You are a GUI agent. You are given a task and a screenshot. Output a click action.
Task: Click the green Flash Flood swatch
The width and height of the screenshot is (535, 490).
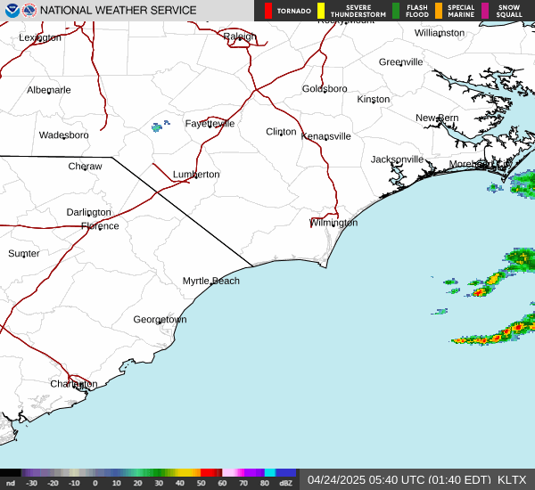[396, 11]
